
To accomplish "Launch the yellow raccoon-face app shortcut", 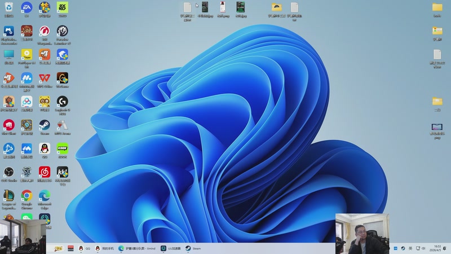I will [x=45, y=102].
